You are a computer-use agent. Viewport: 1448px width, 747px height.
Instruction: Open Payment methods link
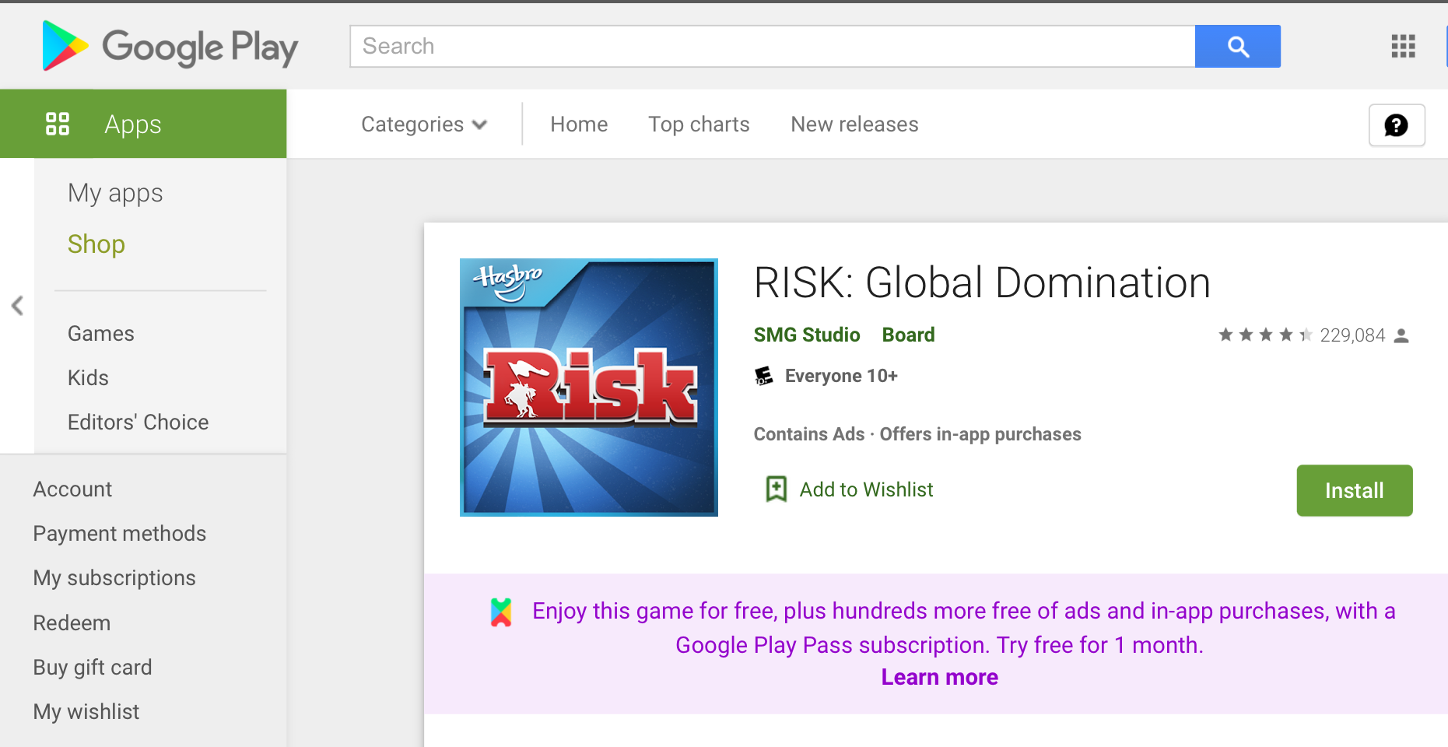click(120, 534)
